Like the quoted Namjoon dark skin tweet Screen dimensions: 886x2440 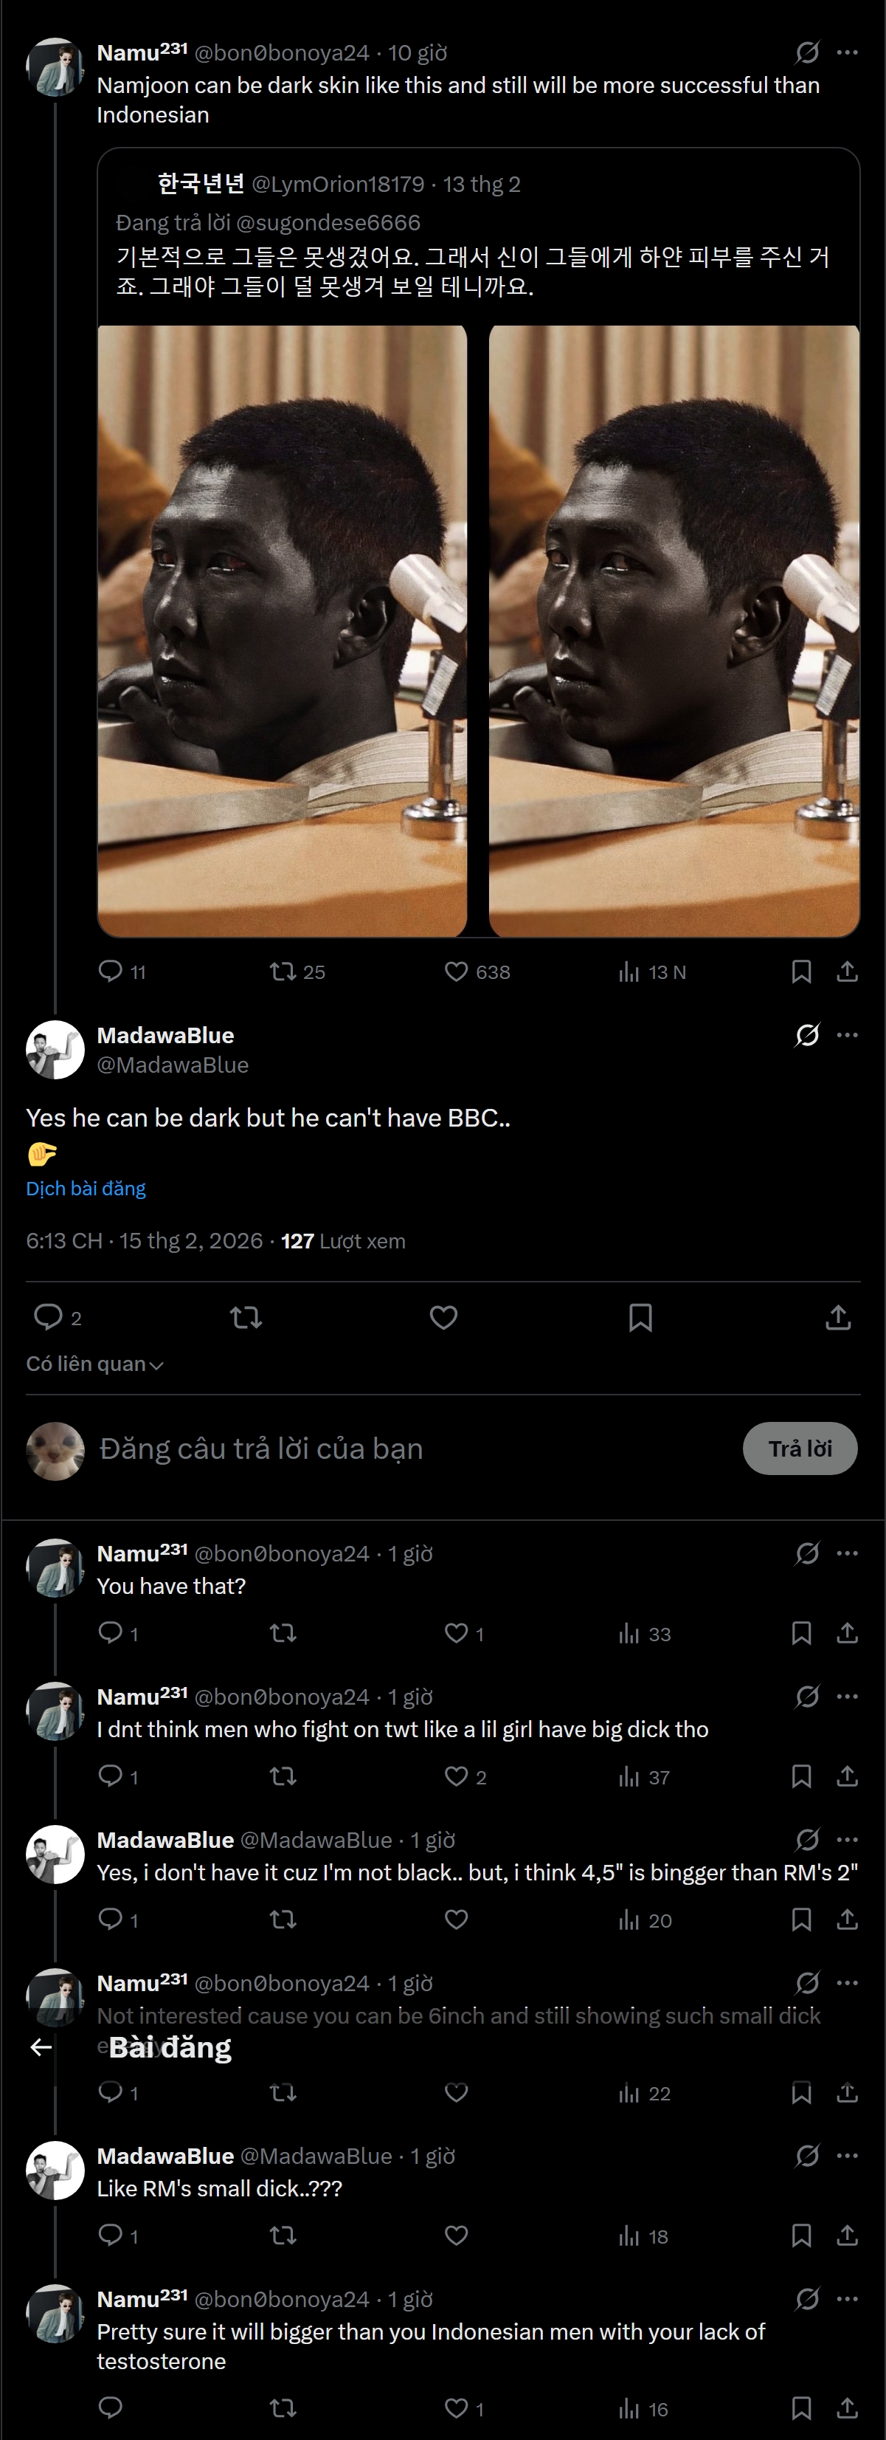(x=456, y=972)
